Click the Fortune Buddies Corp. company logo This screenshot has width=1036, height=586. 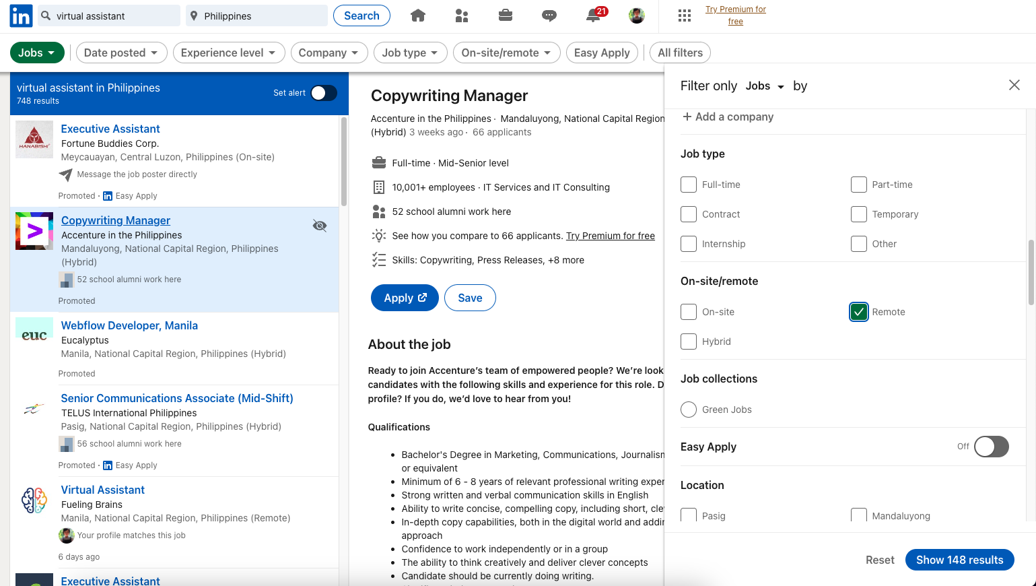[x=34, y=139]
